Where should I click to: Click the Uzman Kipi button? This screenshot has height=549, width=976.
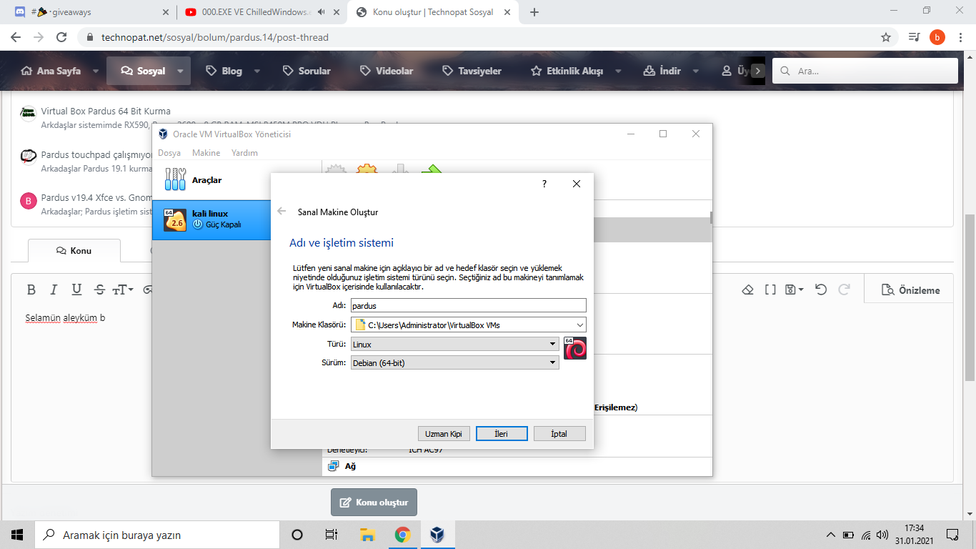tap(444, 434)
